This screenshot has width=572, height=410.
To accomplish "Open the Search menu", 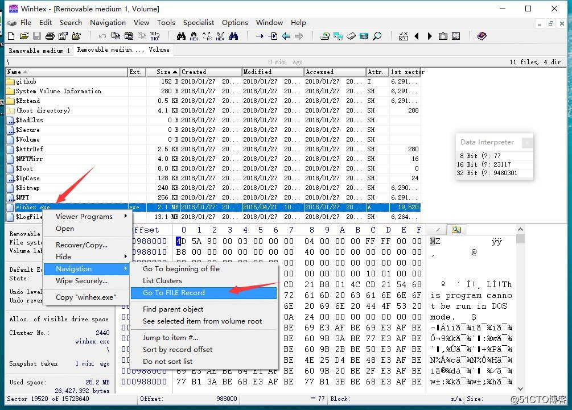I will pos(71,23).
